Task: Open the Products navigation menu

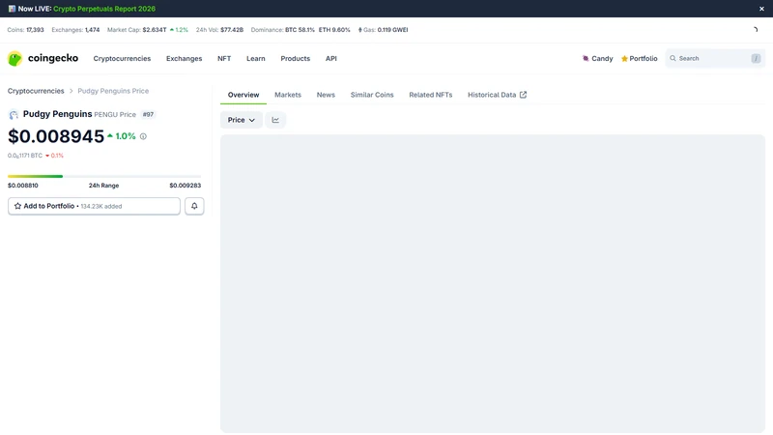Action: point(296,58)
